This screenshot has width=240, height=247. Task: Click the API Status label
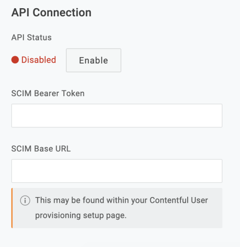(x=31, y=37)
